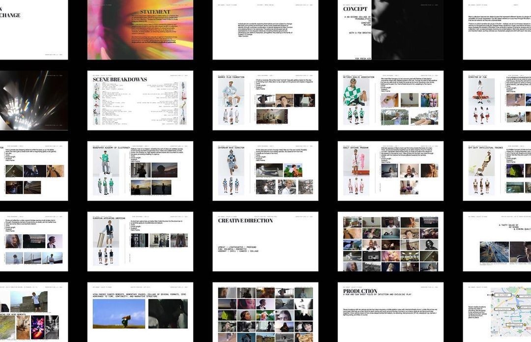The image size is (531, 342).
Task: Click "A RUN AND GUN SHOOT" subtitle text
Action: click(377, 295)
